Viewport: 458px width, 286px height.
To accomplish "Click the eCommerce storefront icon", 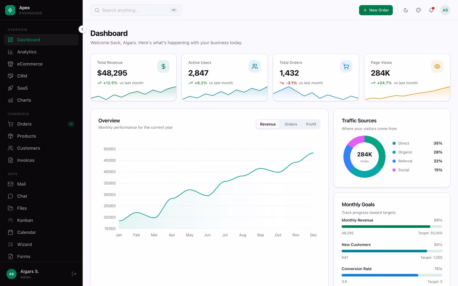I will pyautogui.click(x=10, y=64).
